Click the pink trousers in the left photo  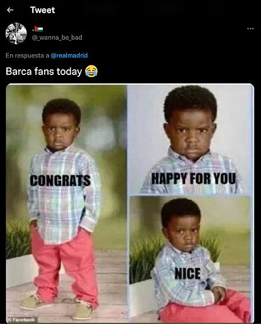tap(65, 267)
